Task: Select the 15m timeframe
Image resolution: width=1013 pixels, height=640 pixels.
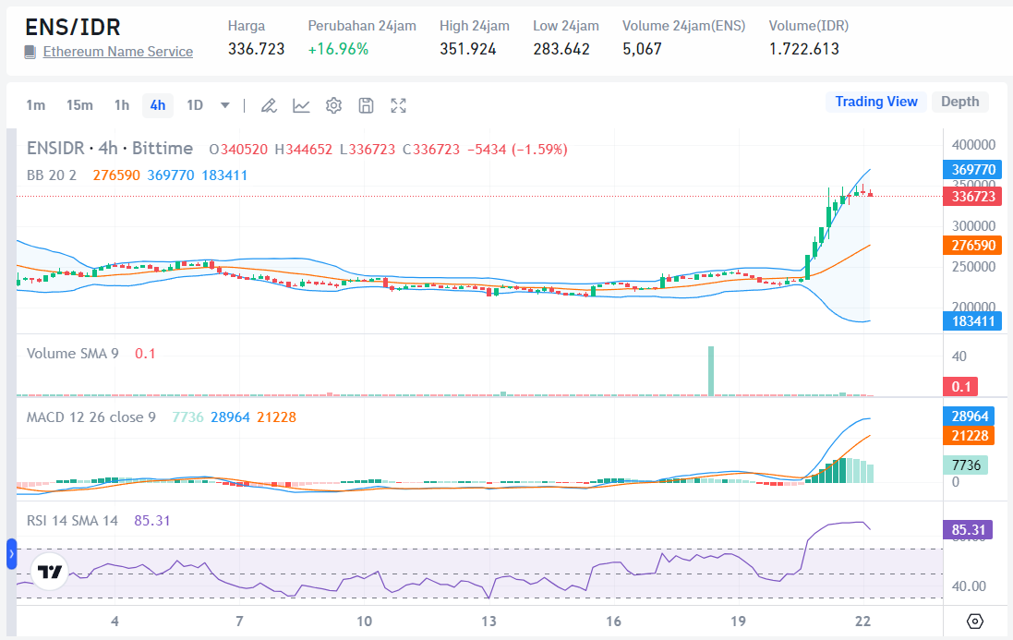Action: (79, 105)
